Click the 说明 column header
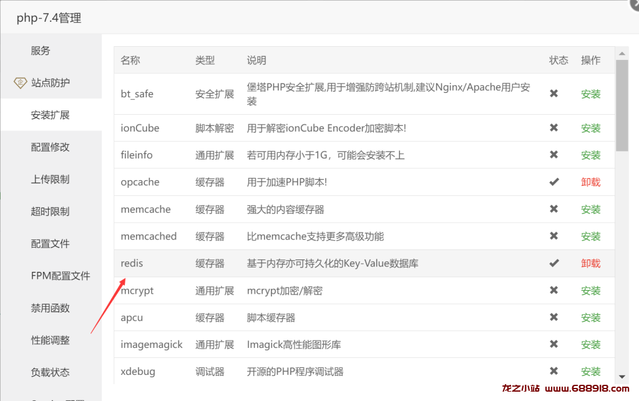 (x=256, y=60)
